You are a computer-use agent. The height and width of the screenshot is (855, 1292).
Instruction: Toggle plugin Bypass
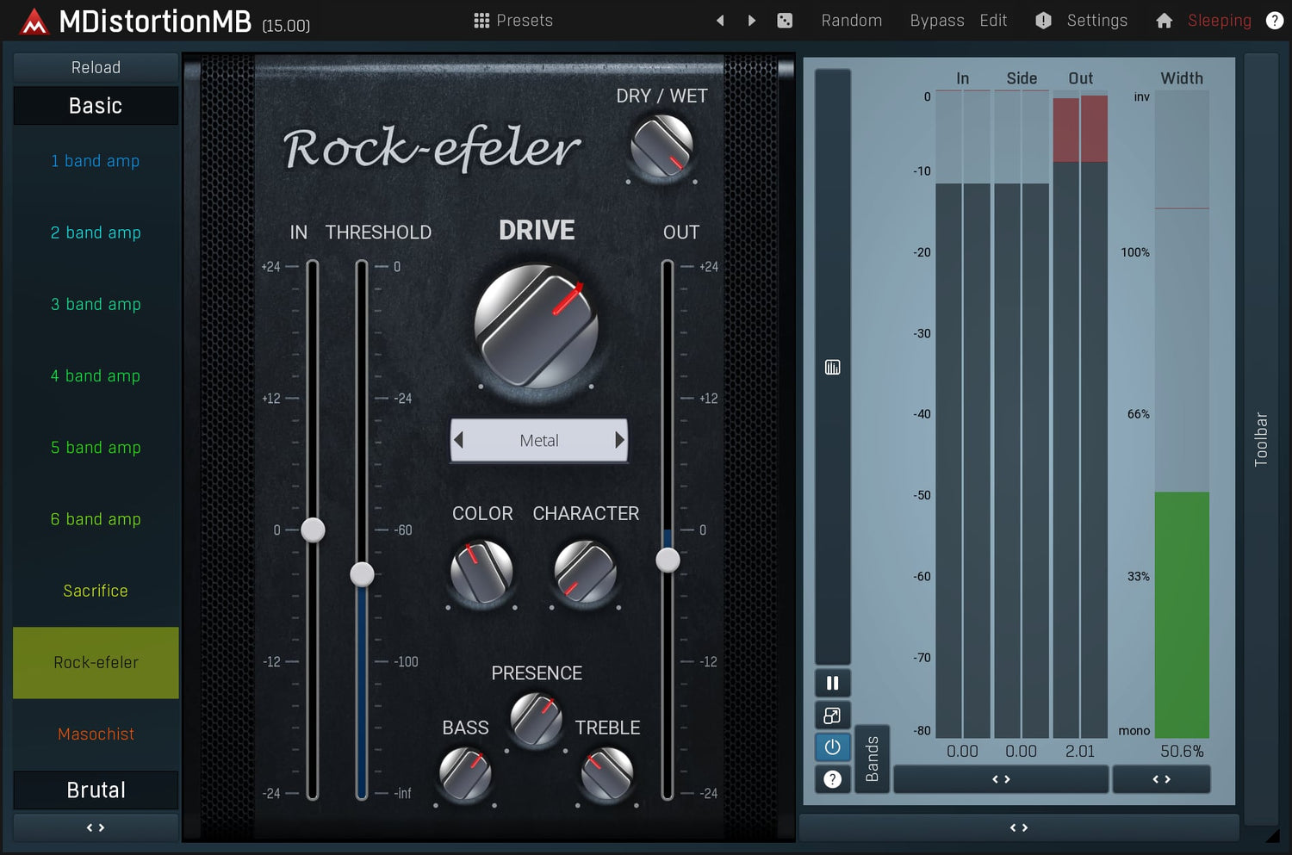[x=936, y=21]
